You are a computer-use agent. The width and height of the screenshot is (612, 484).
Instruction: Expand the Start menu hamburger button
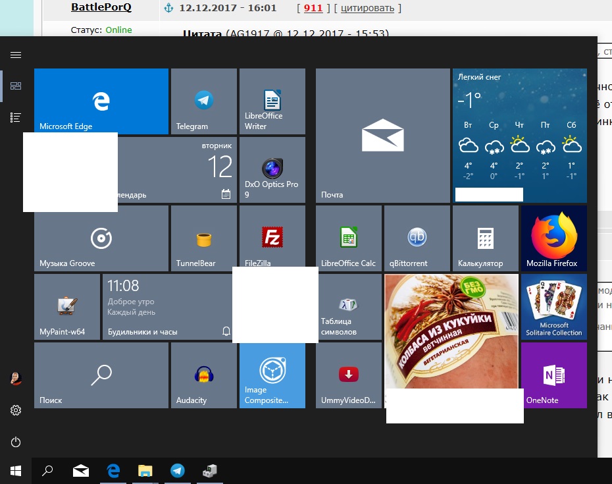point(16,55)
